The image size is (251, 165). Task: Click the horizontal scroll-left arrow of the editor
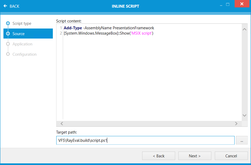coord(61,123)
